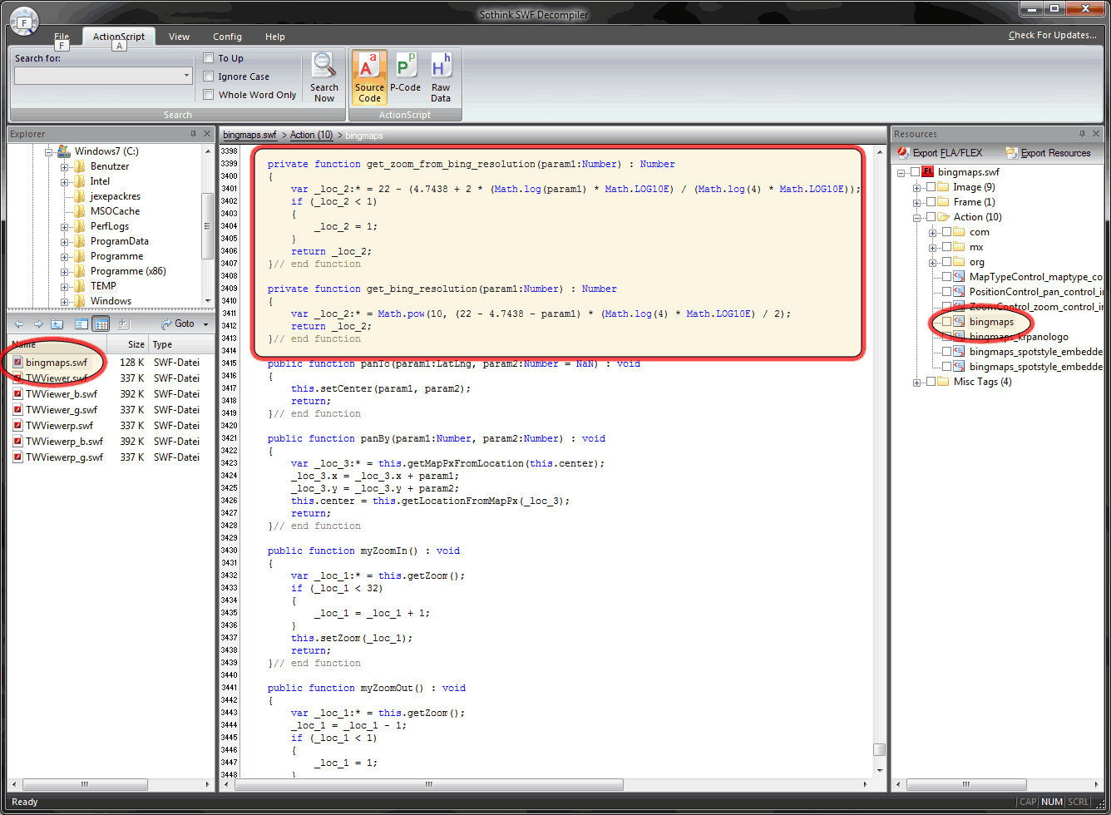Viewport: 1111px width, 815px height.
Task: Click the Windows7 (C:) drive icon
Action: pos(63,151)
